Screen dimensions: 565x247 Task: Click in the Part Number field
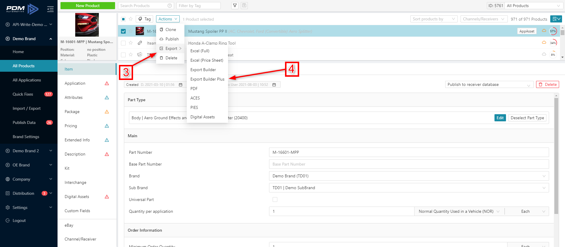pyautogui.click(x=409, y=152)
